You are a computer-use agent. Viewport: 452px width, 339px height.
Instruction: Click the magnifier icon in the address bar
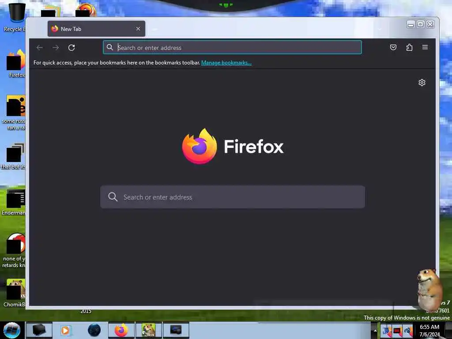tap(110, 47)
